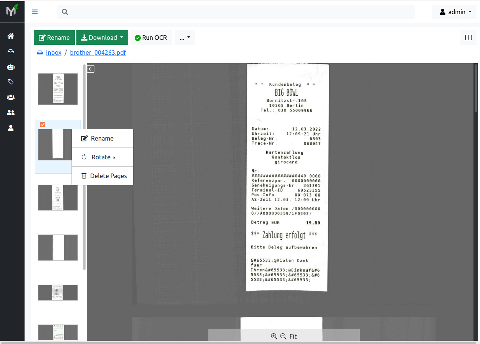
Task: Click the Fit zoom button
Action: 293,336
